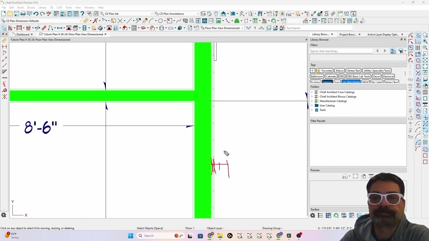429x241 pixels.
Task: Click the Library search field
Action: [x=341, y=51]
